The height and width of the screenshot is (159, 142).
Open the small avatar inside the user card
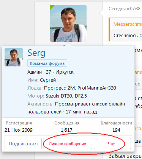pos(14,57)
